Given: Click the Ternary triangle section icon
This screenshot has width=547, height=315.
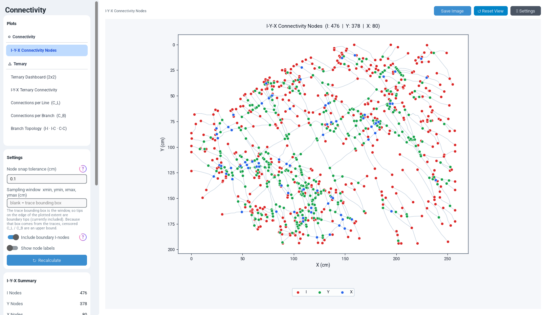Looking at the screenshot, I should click(10, 64).
